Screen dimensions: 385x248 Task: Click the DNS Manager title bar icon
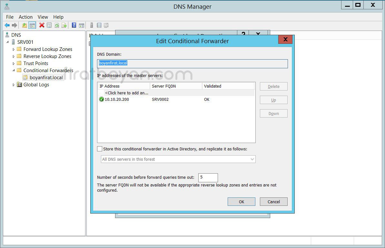[x=7, y=6]
